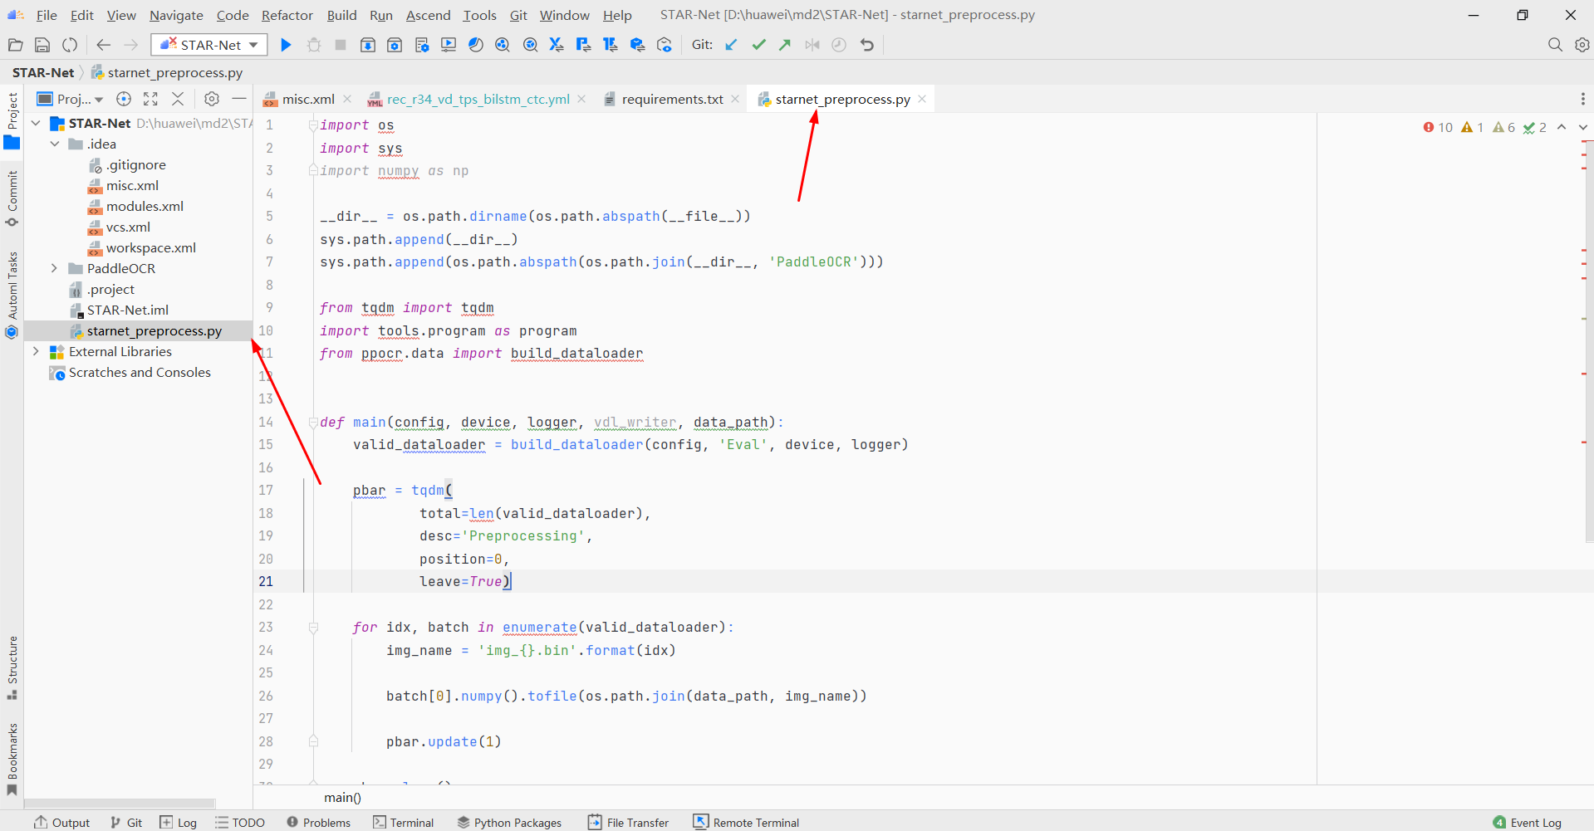Navigate back with the left arrow
Image resolution: width=1594 pixels, height=831 pixels.
pos(104,45)
